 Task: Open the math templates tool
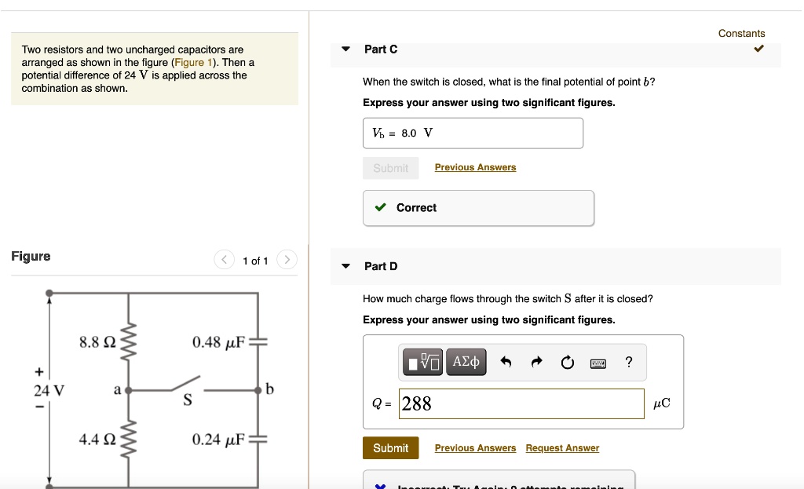click(423, 362)
